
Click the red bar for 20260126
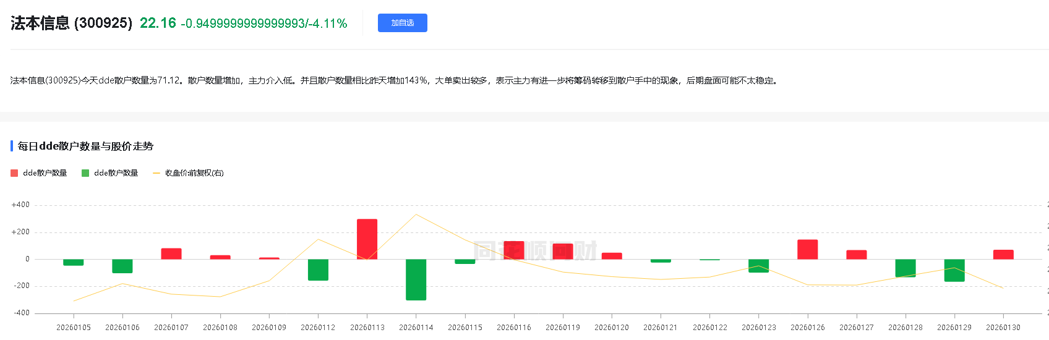807,249
